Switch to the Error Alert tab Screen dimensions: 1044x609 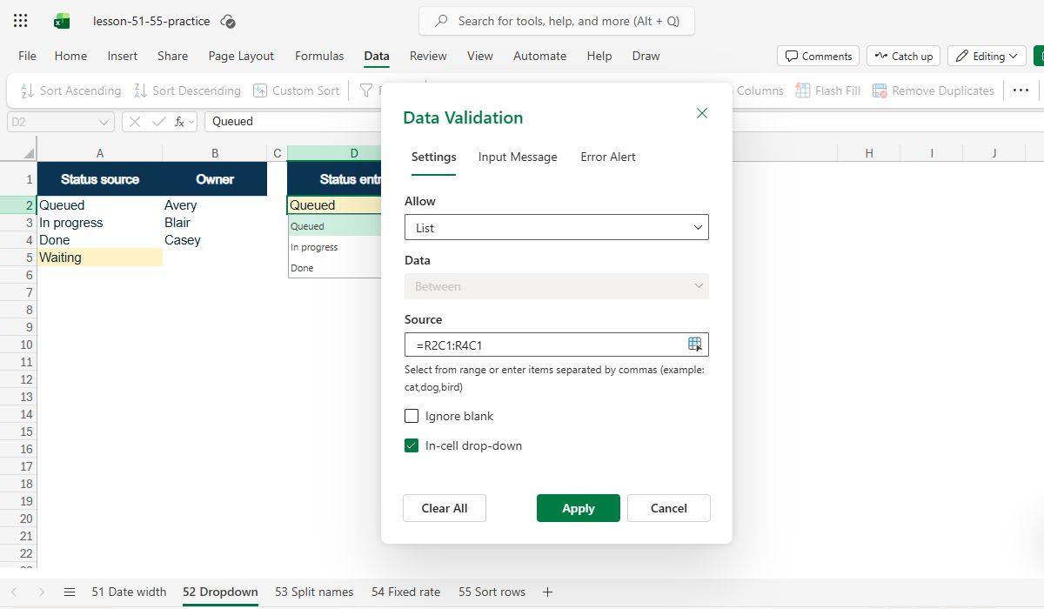[x=608, y=157]
